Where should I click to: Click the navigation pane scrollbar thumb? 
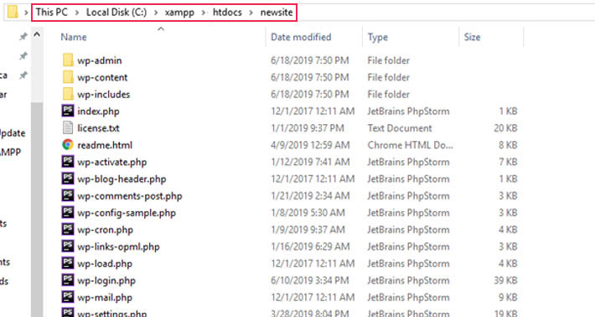[37, 209]
